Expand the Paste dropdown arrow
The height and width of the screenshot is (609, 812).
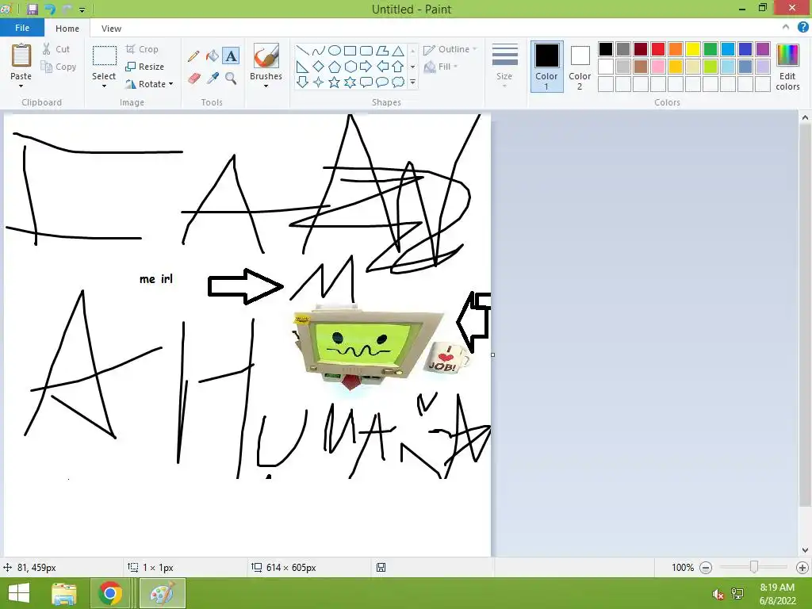21,86
